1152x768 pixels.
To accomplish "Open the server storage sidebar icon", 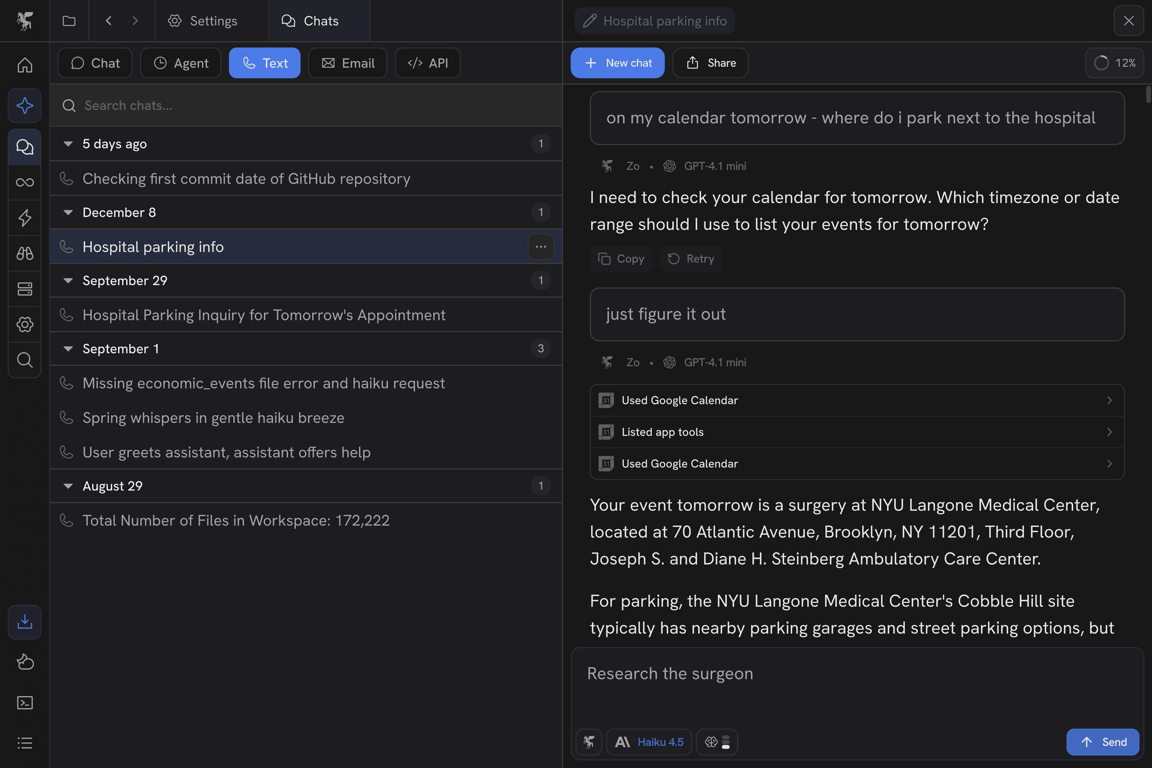I will (x=25, y=289).
